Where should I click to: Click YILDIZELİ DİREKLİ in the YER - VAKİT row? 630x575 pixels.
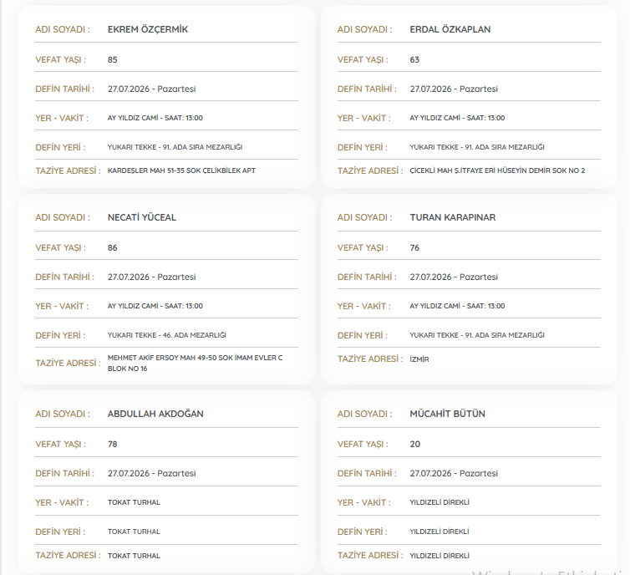pos(439,502)
